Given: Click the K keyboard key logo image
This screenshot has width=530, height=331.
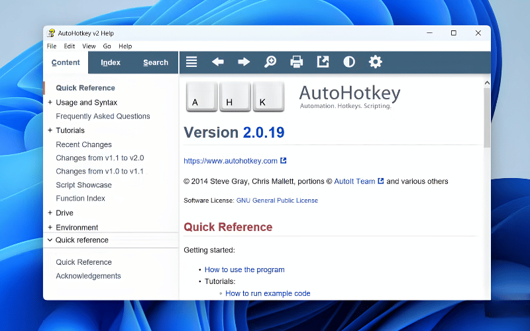Looking at the screenshot, I should pos(268,97).
